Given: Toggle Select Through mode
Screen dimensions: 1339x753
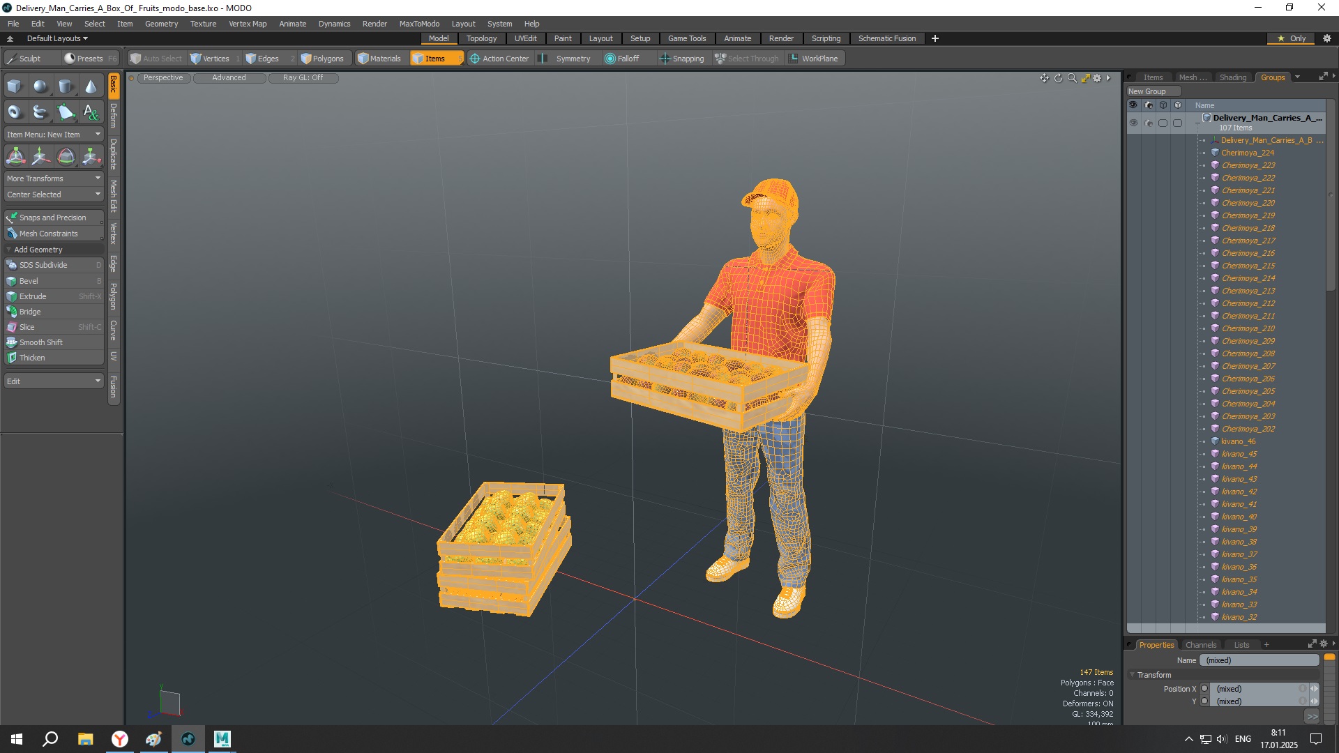Looking at the screenshot, I should pyautogui.click(x=747, y=58).
